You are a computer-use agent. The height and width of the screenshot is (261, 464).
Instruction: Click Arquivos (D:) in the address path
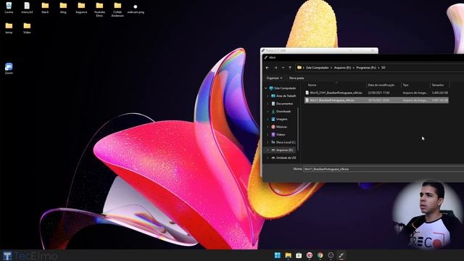pos(342,67)
